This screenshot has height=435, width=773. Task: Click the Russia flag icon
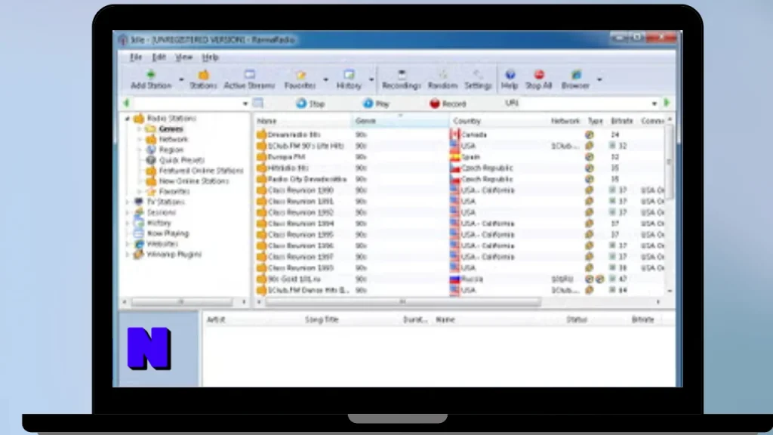455,279
